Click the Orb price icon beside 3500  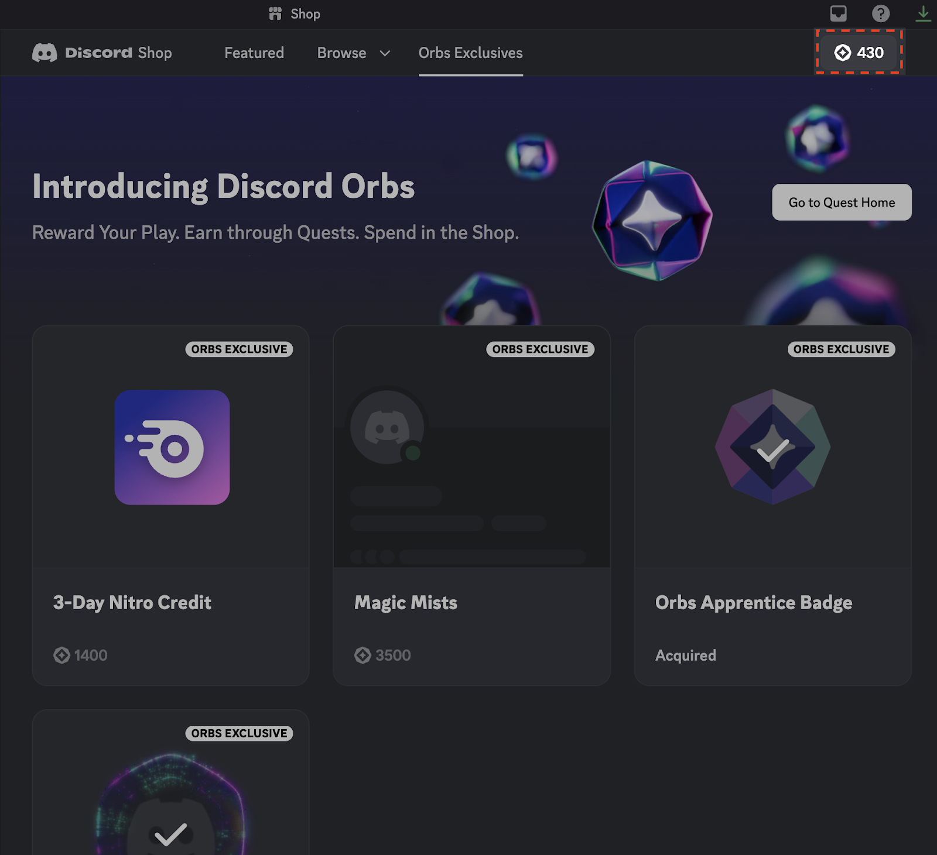click(x=362, y=655)
